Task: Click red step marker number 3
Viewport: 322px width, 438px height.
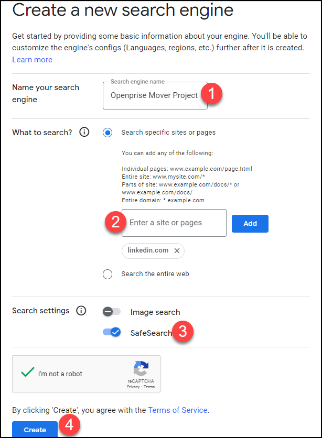Action: 183,332
